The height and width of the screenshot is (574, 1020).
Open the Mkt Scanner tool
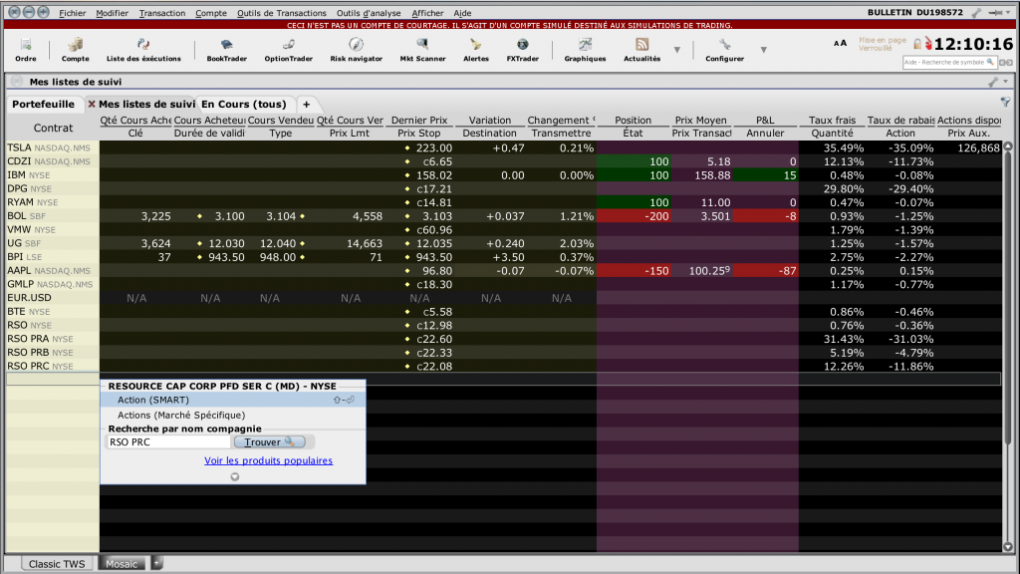coord(422,50)
